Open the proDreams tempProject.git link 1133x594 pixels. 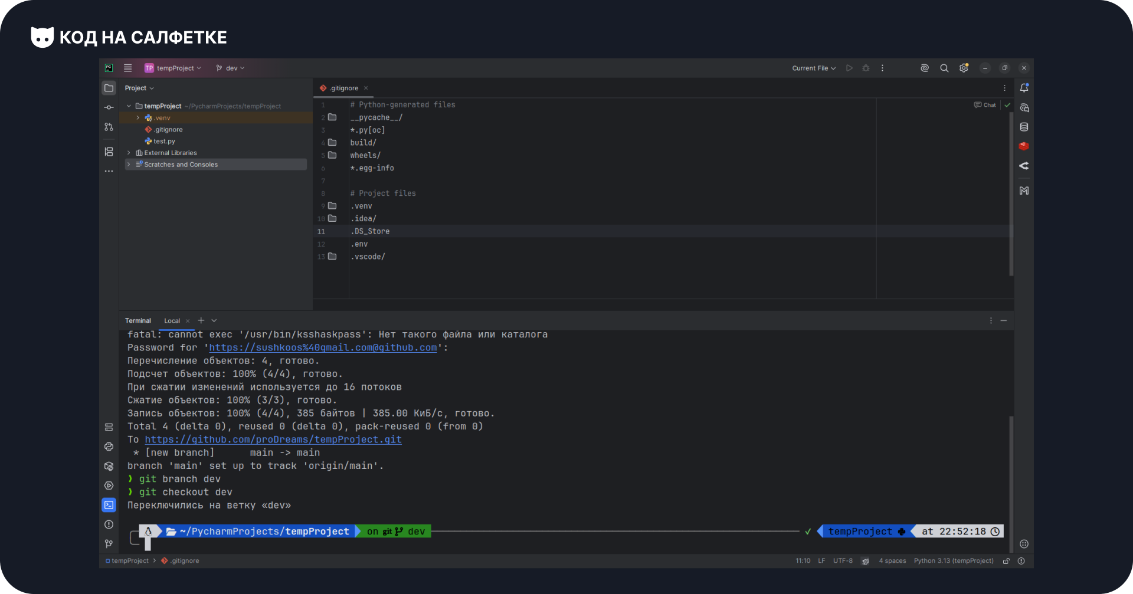click(273, 439)
